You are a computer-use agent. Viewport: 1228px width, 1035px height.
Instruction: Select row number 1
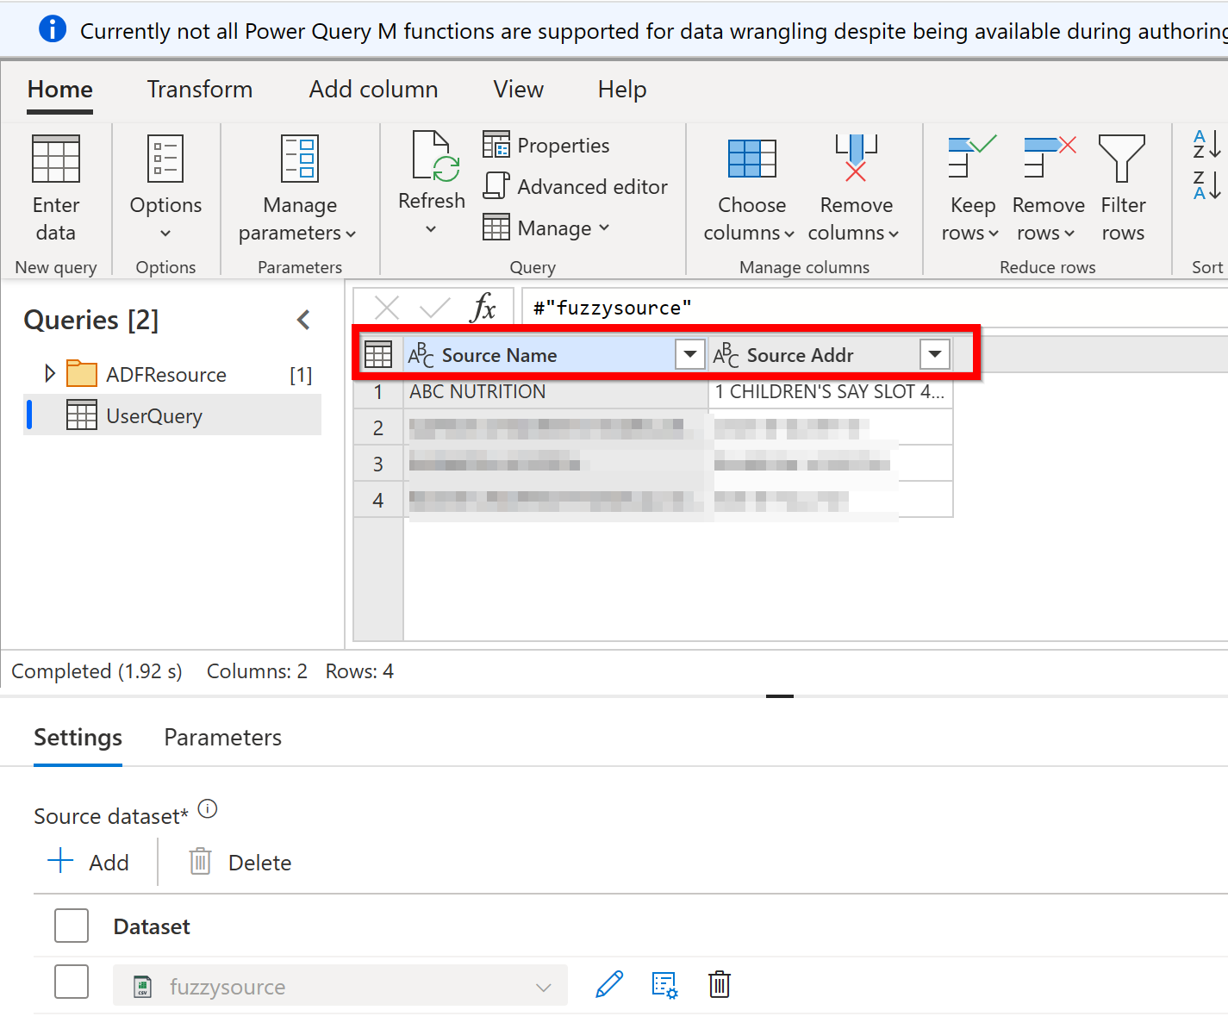pos(378,392)
